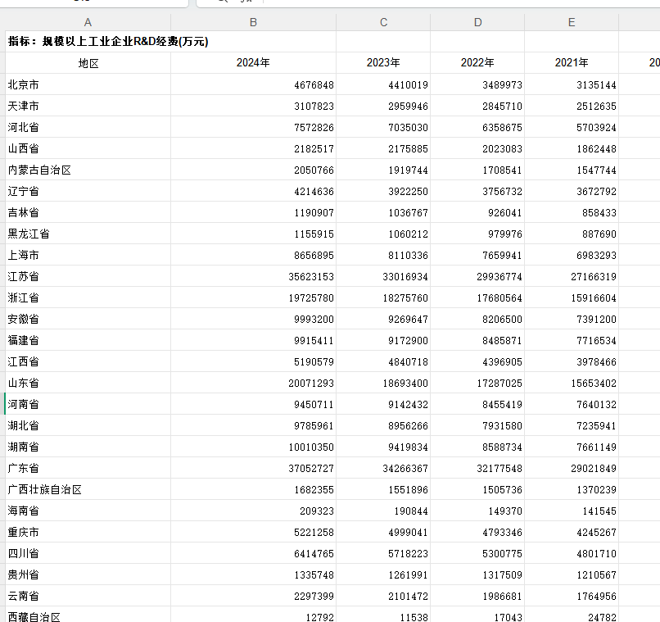Select column C header
Screen dimensions: 660x622
383,22
